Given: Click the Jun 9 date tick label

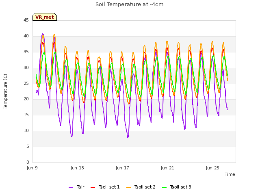Looking at the screenshot, I should (32, 168).
